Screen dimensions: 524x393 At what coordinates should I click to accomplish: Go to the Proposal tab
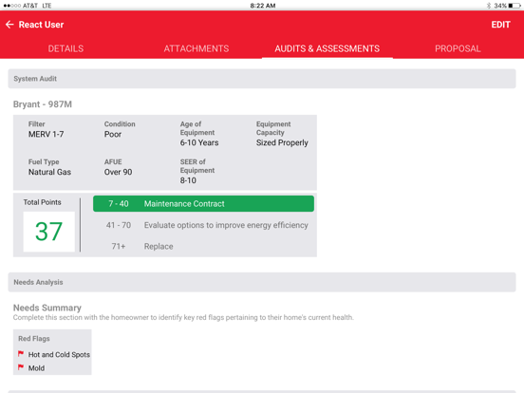coord(458,48)
